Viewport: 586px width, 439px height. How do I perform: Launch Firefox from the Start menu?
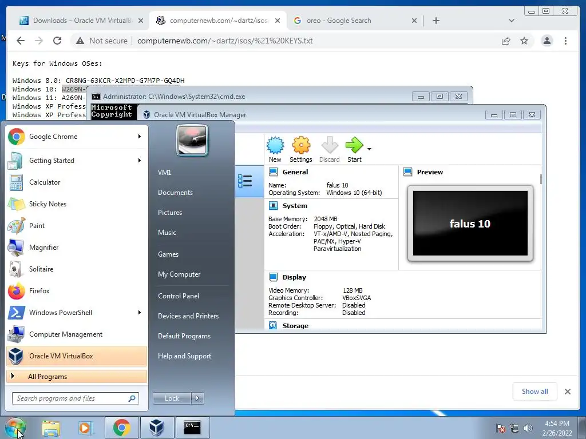(x=77, y=291)
